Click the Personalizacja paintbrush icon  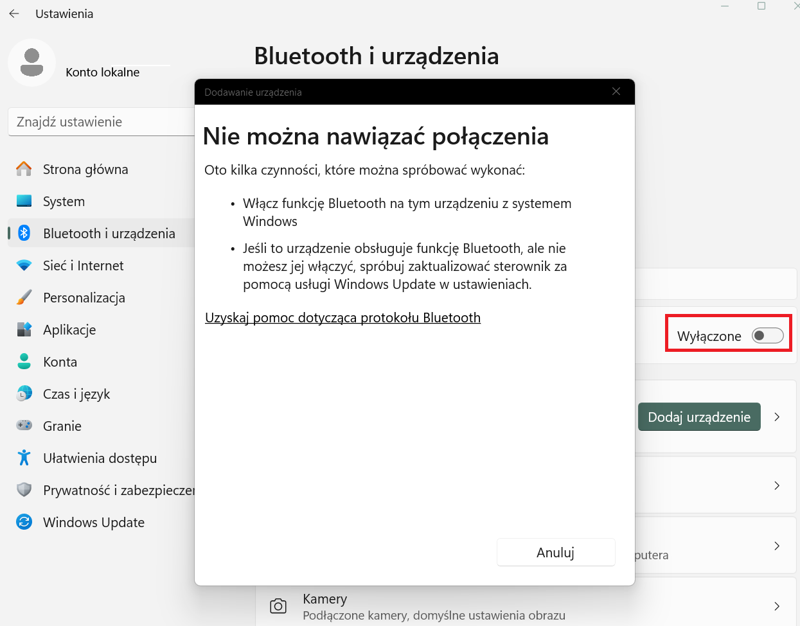click(x=24, y=297)
